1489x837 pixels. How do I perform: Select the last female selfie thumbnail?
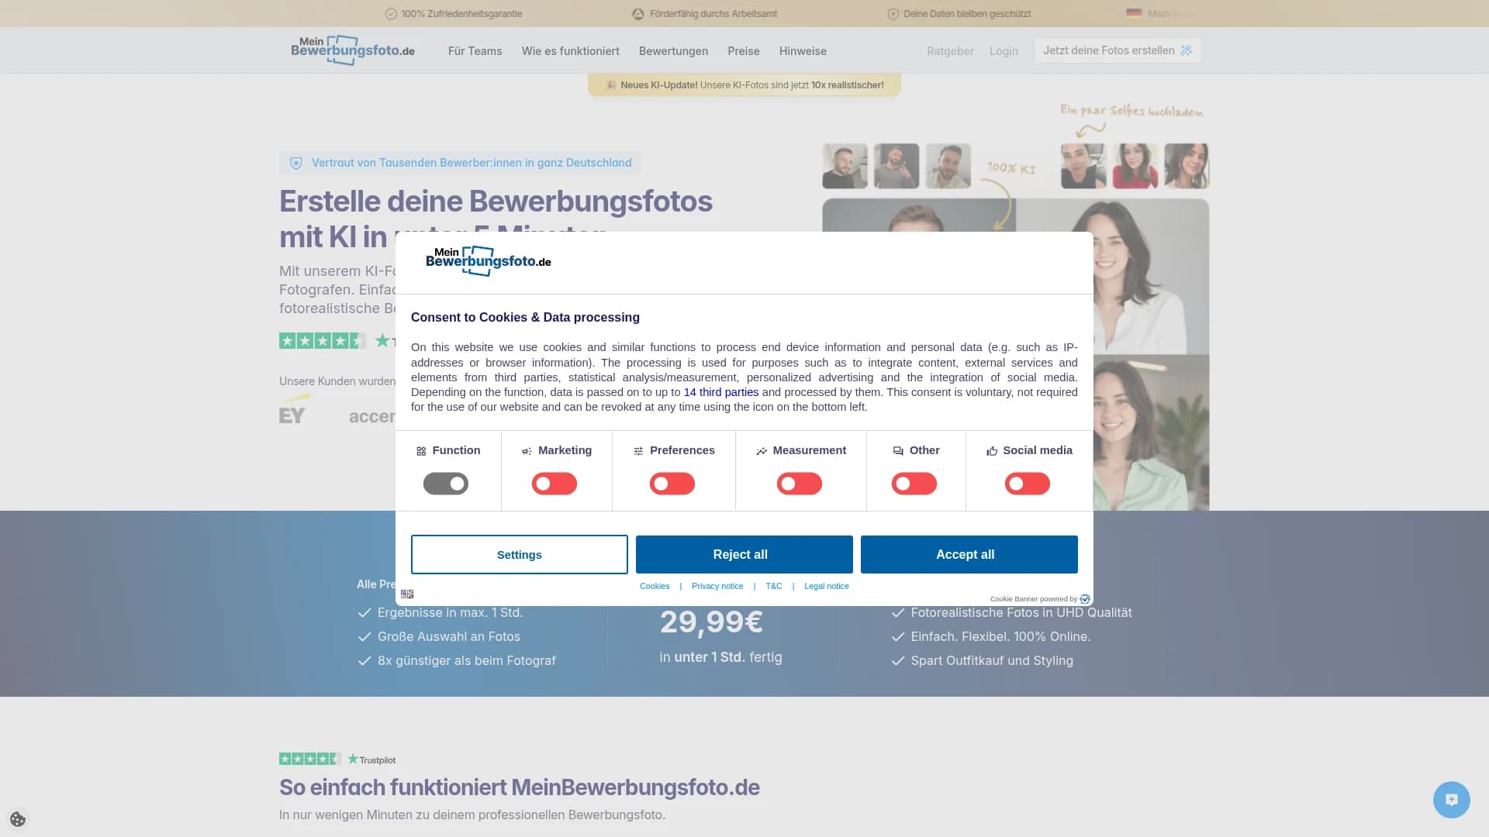[1187, 166]
